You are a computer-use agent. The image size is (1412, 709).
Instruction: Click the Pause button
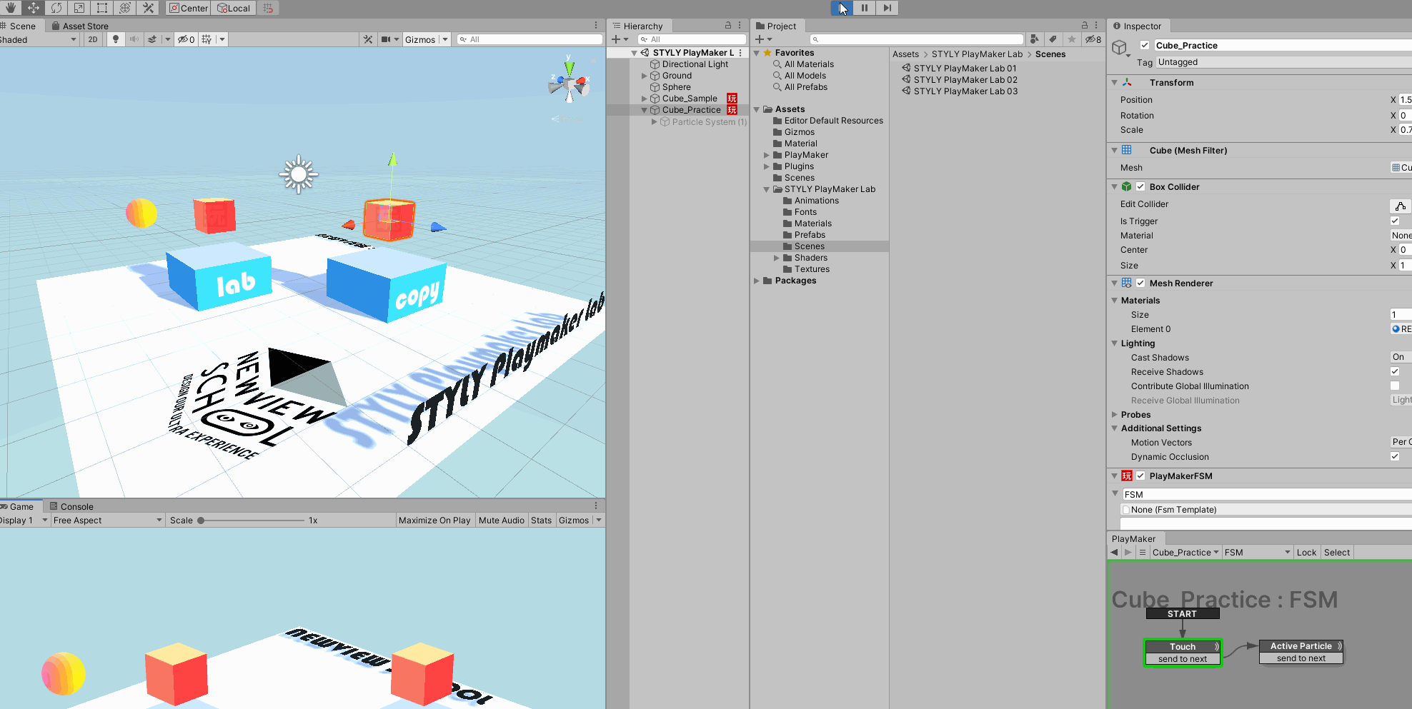click(865, 8)
